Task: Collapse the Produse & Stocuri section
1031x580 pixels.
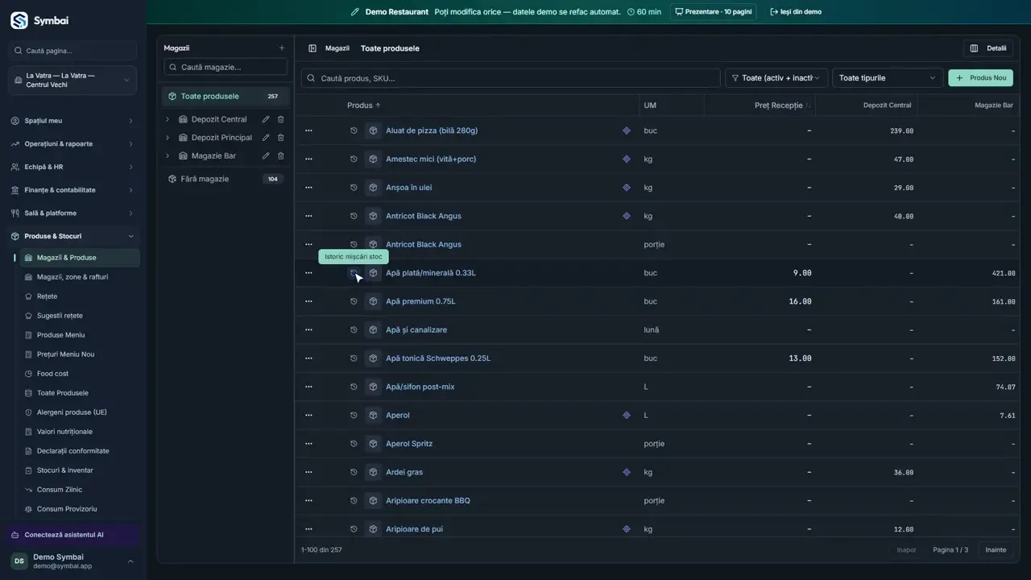Action: click(x=72, y=237)
